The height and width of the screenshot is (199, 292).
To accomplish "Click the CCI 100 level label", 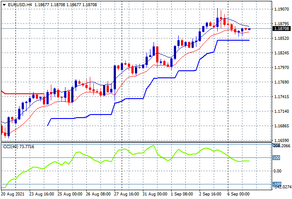I will click(x=276, y=158).
